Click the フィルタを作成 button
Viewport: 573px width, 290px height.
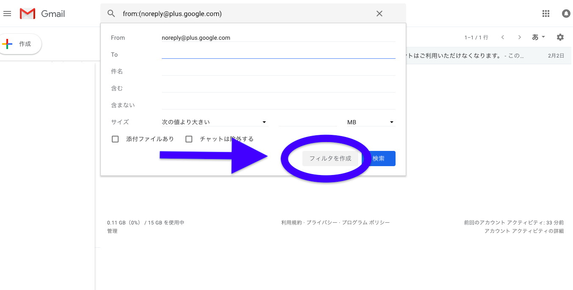[x=330, y=159]
